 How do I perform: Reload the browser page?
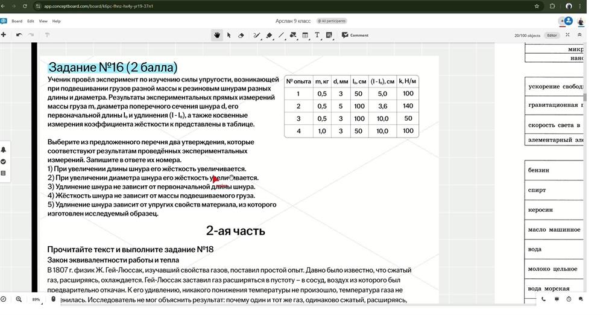(x=25, y=6)
